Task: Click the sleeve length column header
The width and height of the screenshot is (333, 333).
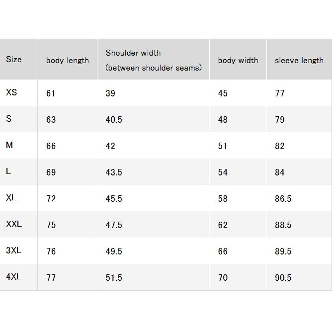Action: pos(299,61)
